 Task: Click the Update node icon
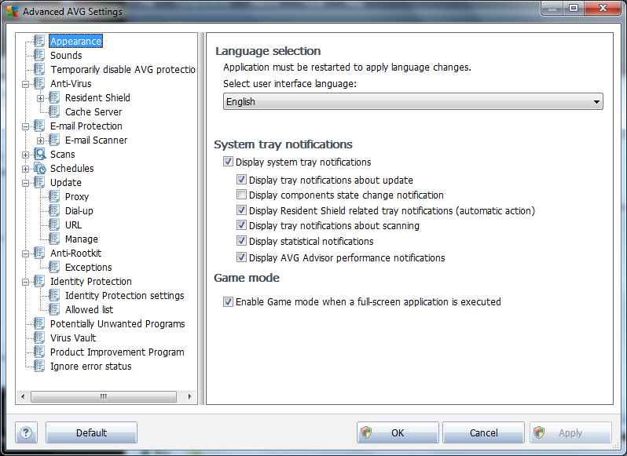point(39,183)
